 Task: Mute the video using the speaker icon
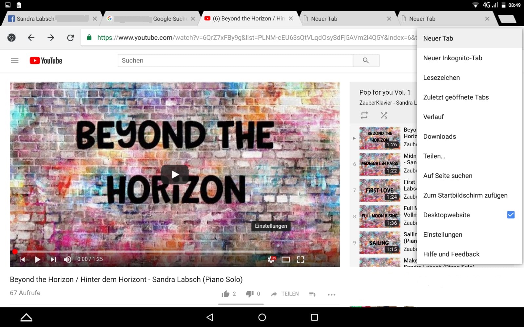pyautogui.click(x=68, y=259)
